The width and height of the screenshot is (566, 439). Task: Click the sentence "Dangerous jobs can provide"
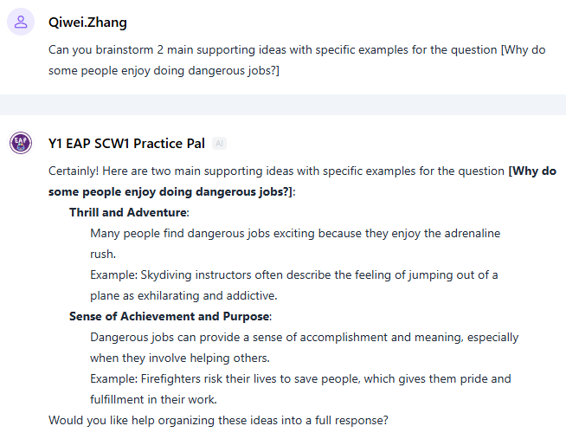point(304,337)
